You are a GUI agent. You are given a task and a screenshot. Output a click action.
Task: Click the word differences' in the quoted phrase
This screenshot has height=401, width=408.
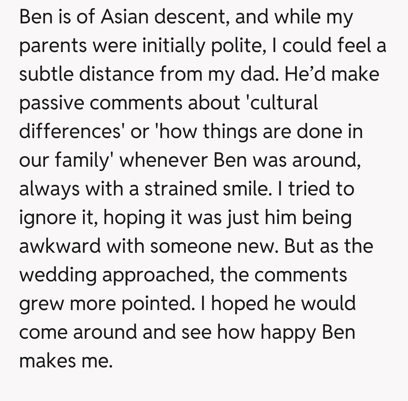coord(65,132)
